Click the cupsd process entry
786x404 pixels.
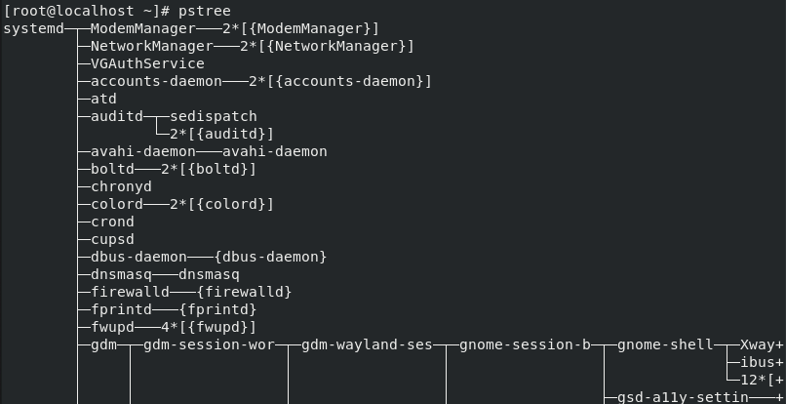click(112, 239)
